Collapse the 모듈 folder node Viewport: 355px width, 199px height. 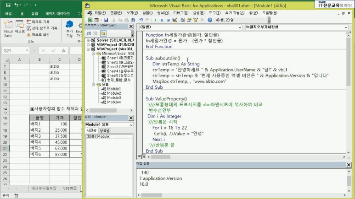pos(93,84)
